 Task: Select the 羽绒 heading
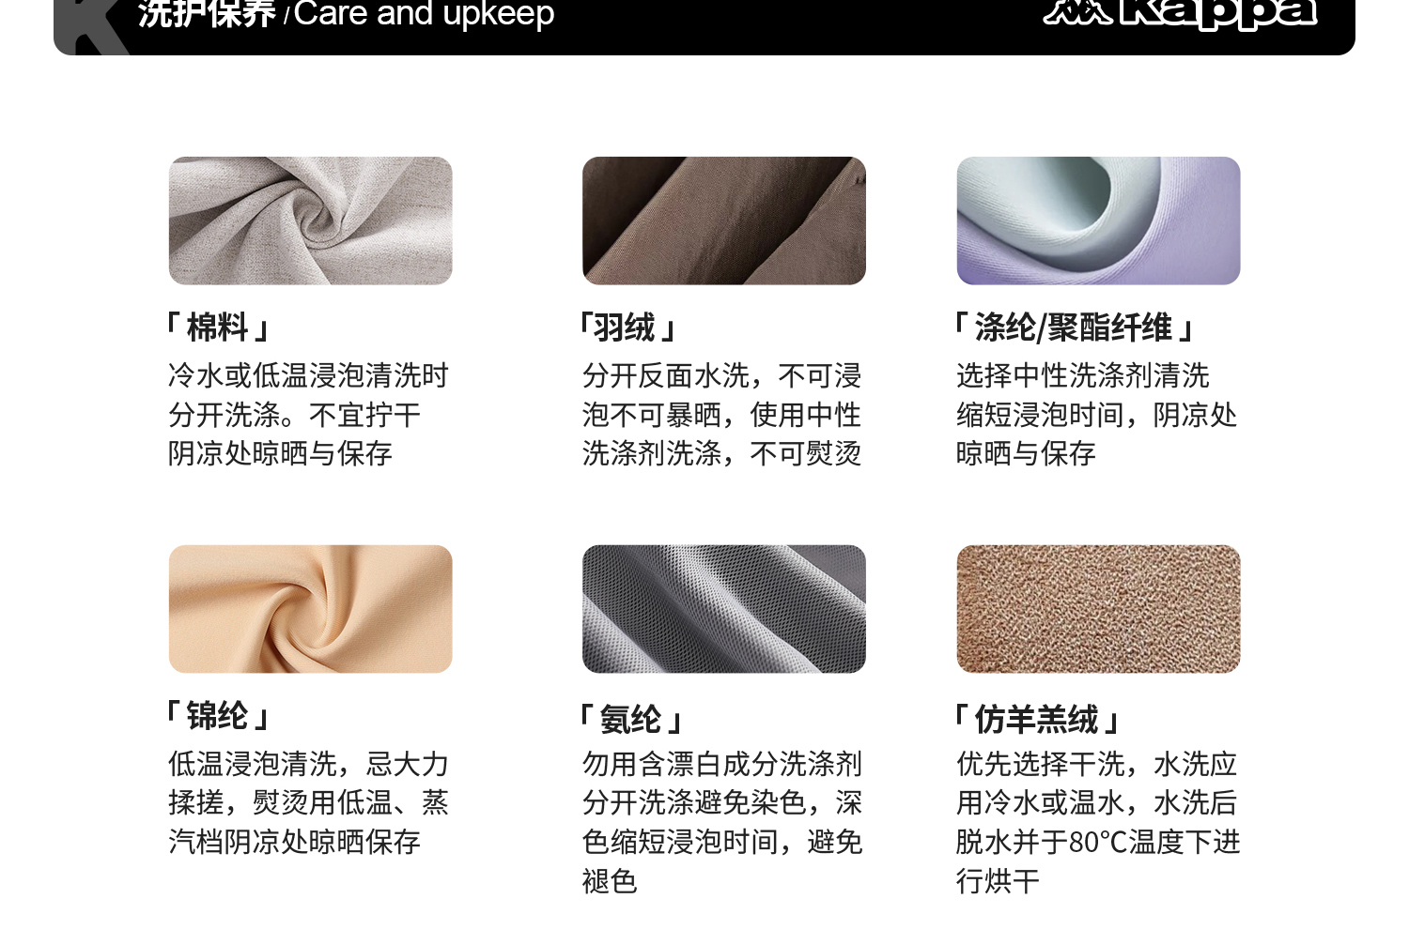627,327
